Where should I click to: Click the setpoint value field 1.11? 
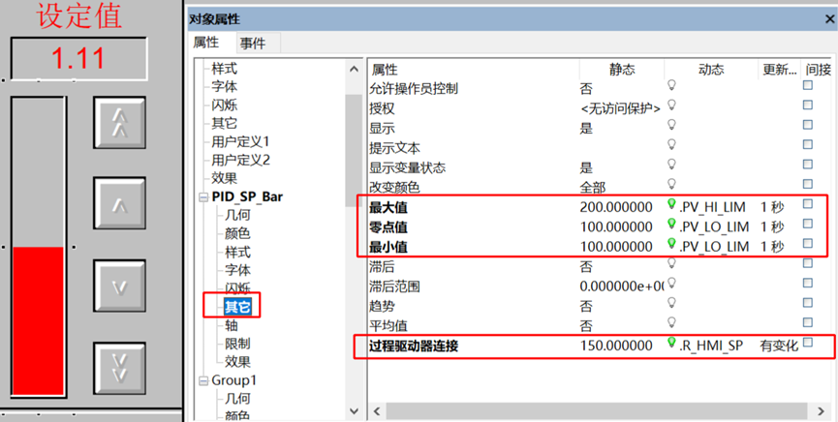click(78, 59)
